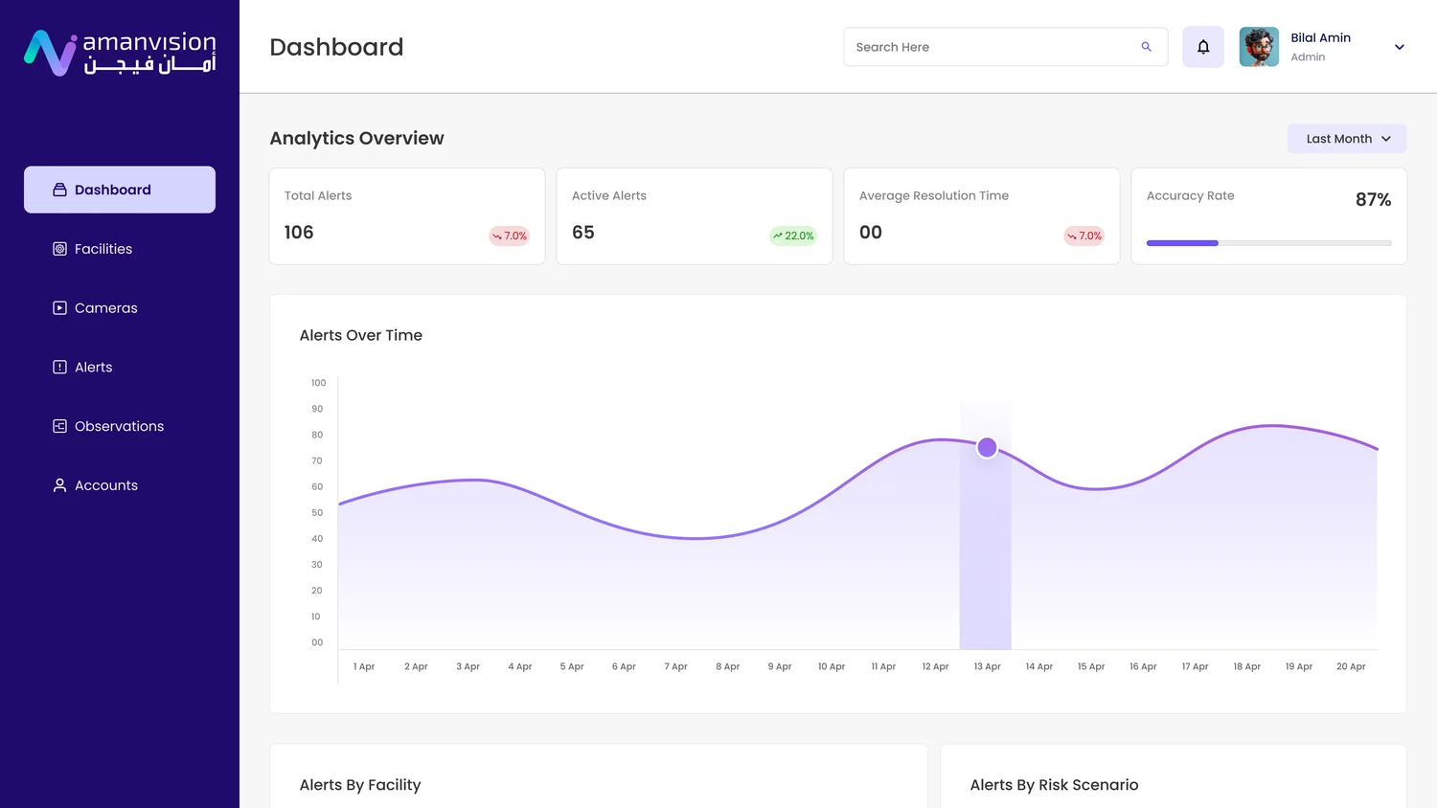Click the 10 Apr axis label
Viewport: 1437px width, 808px height.
832,666
